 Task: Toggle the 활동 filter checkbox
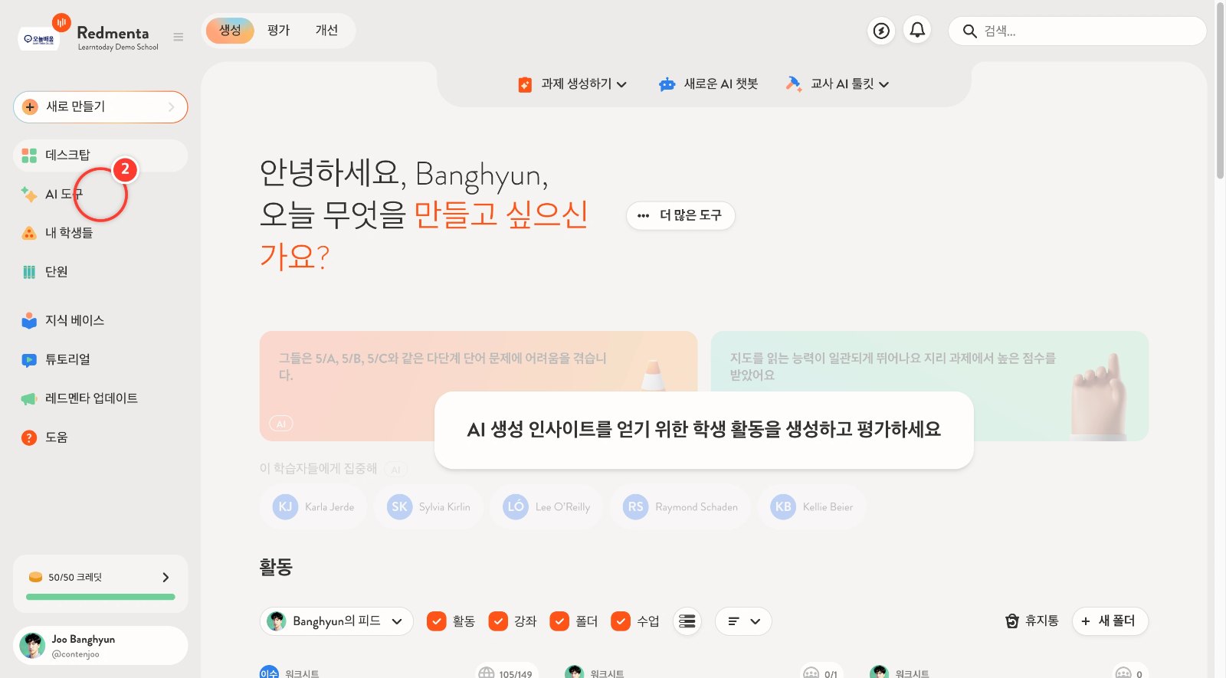tap(437, 621)
